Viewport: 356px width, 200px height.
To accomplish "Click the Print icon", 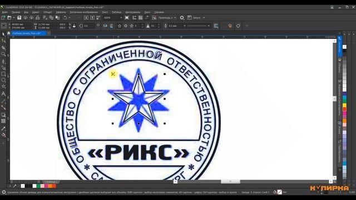I will pyautogui.click(x=38, y=17).
